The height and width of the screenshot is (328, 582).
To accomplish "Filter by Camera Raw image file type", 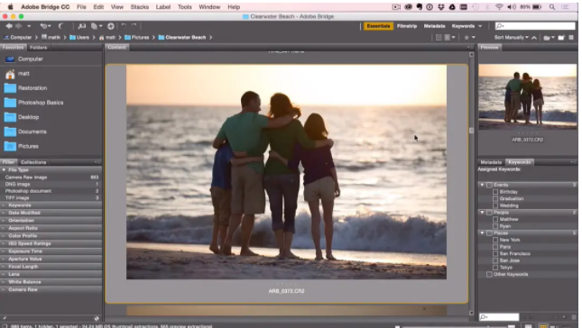I will (x=51, y=178).
